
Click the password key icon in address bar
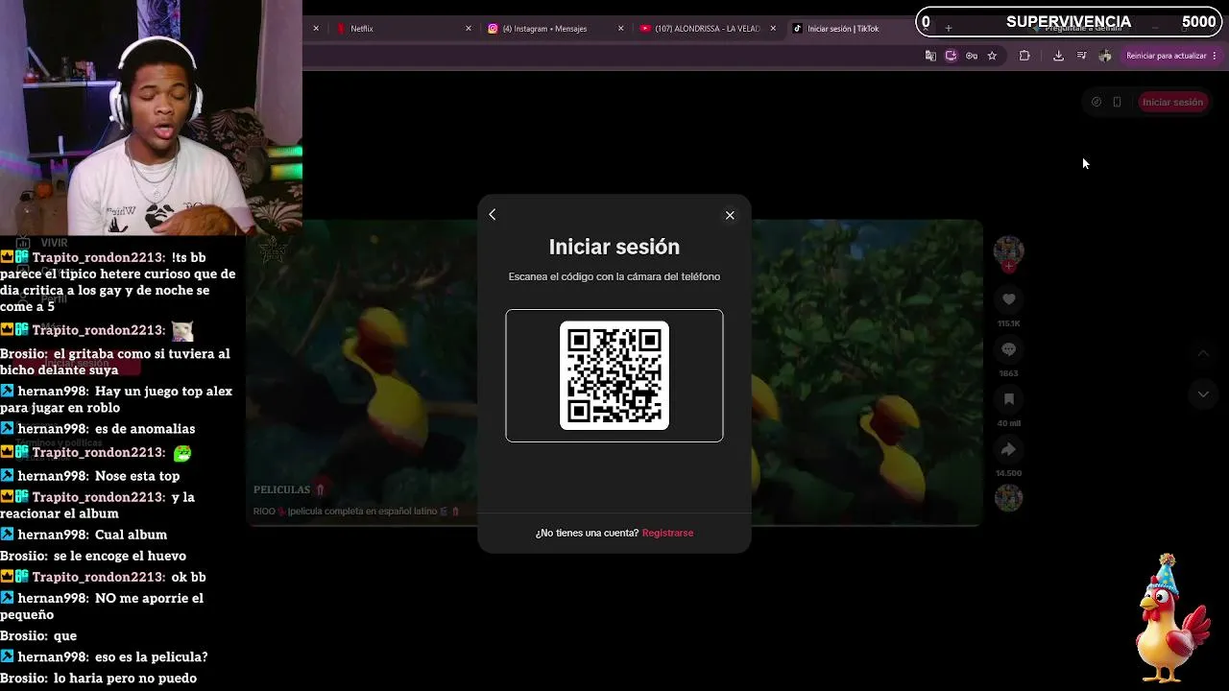coord(972,56)
